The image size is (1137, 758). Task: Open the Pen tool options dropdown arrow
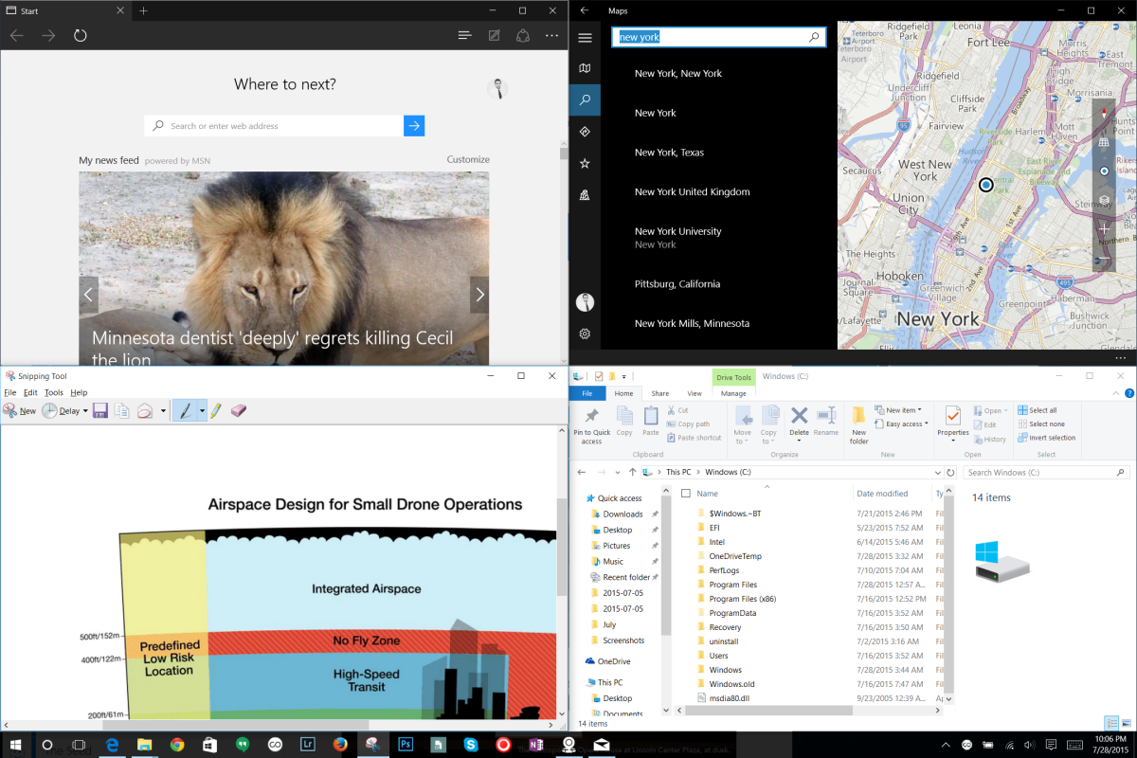[x=202, y=411]
